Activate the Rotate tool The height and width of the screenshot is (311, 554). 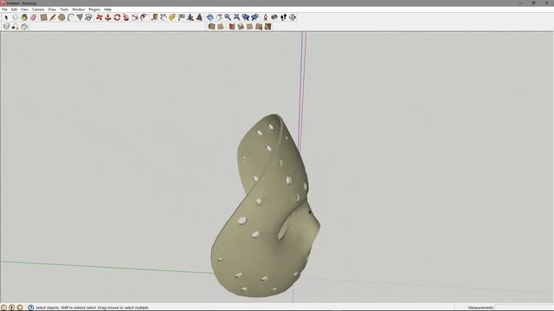tap(117, 17)
